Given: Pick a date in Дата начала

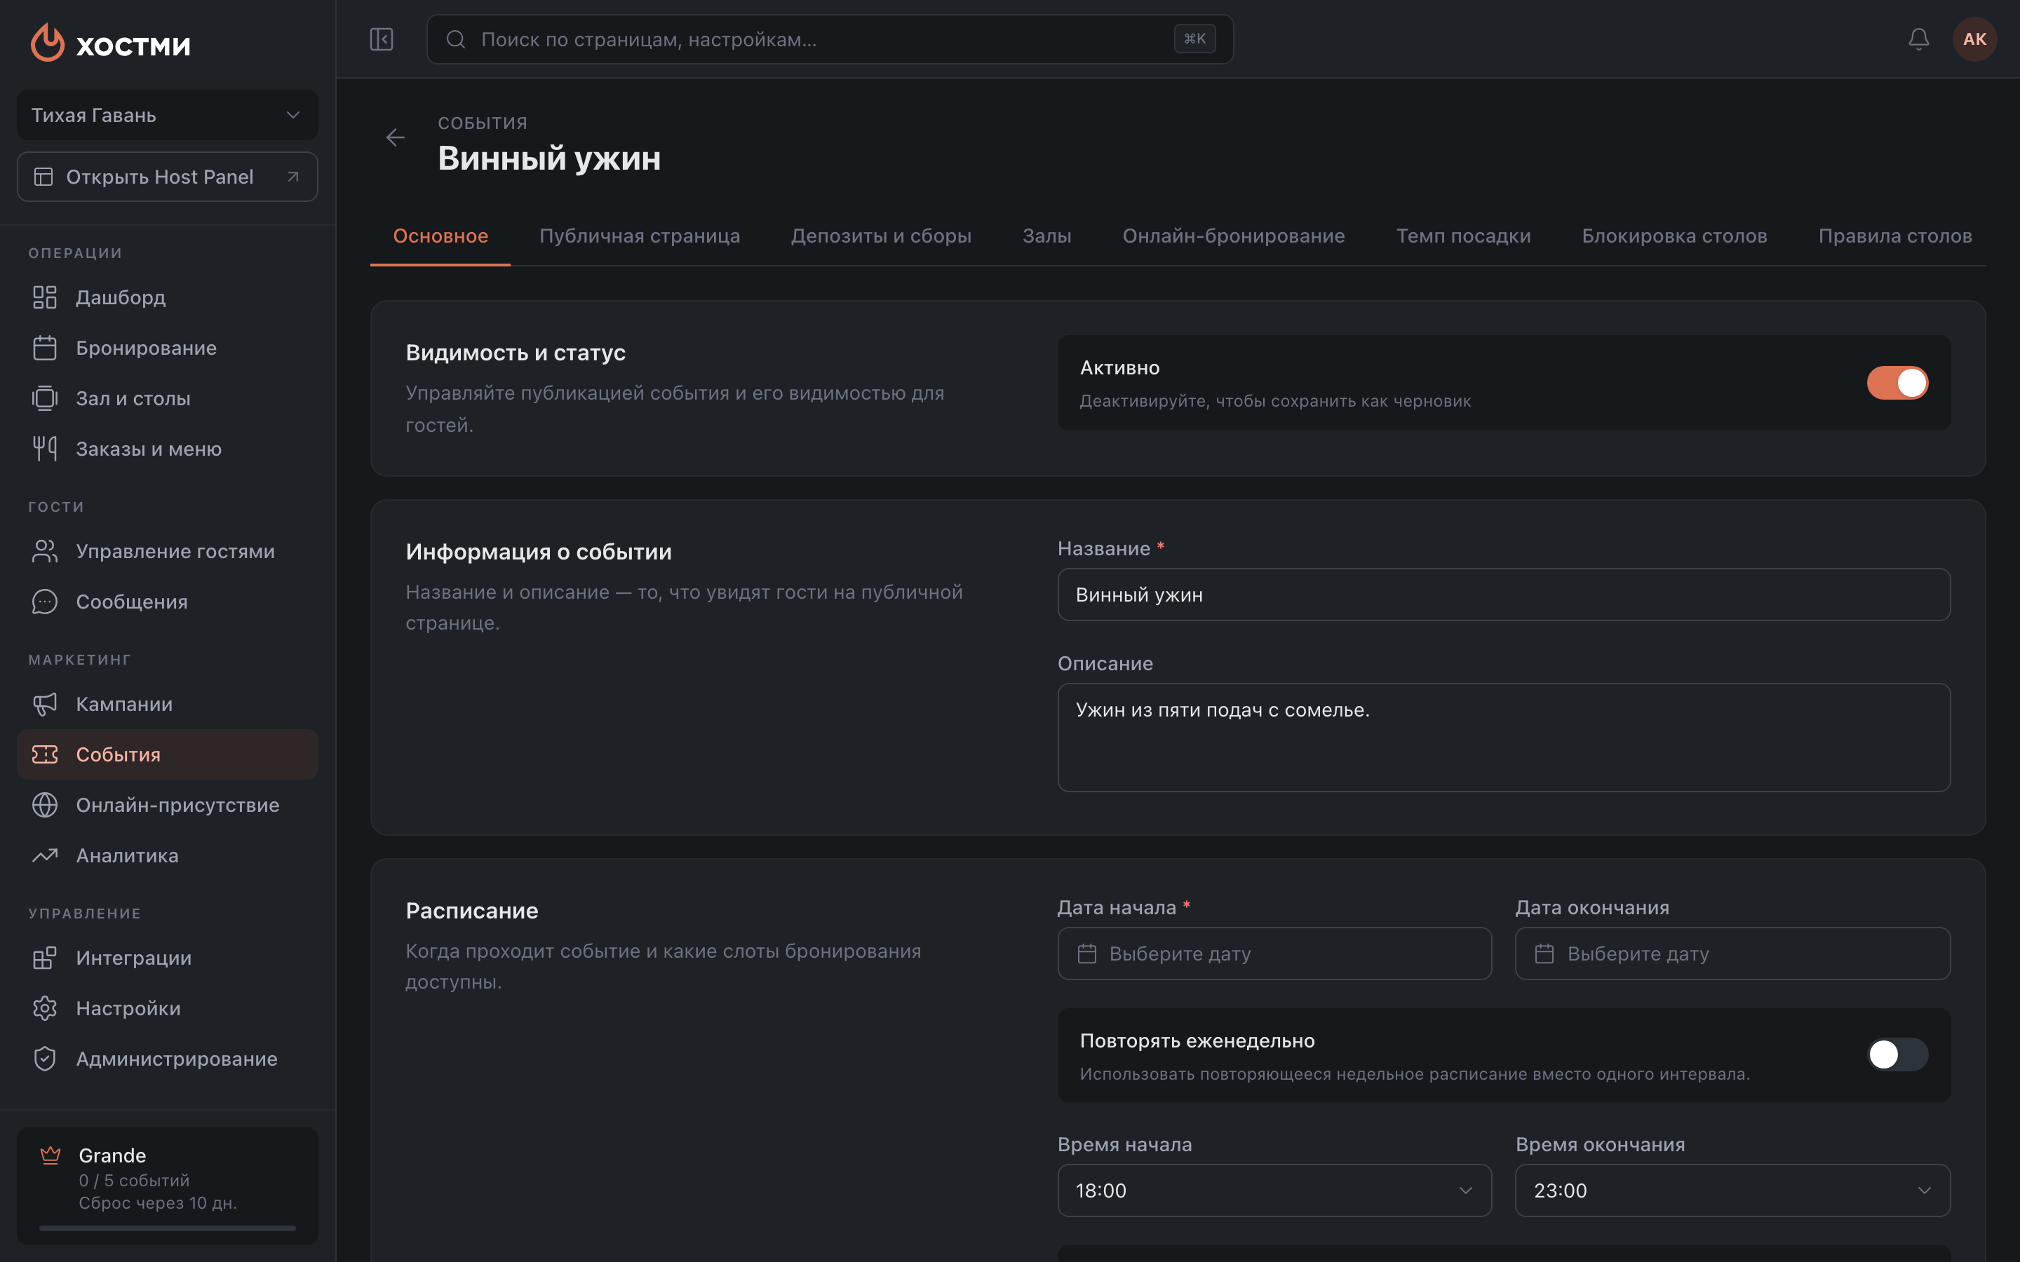Looking at the screenshot, I should 1274,954.
